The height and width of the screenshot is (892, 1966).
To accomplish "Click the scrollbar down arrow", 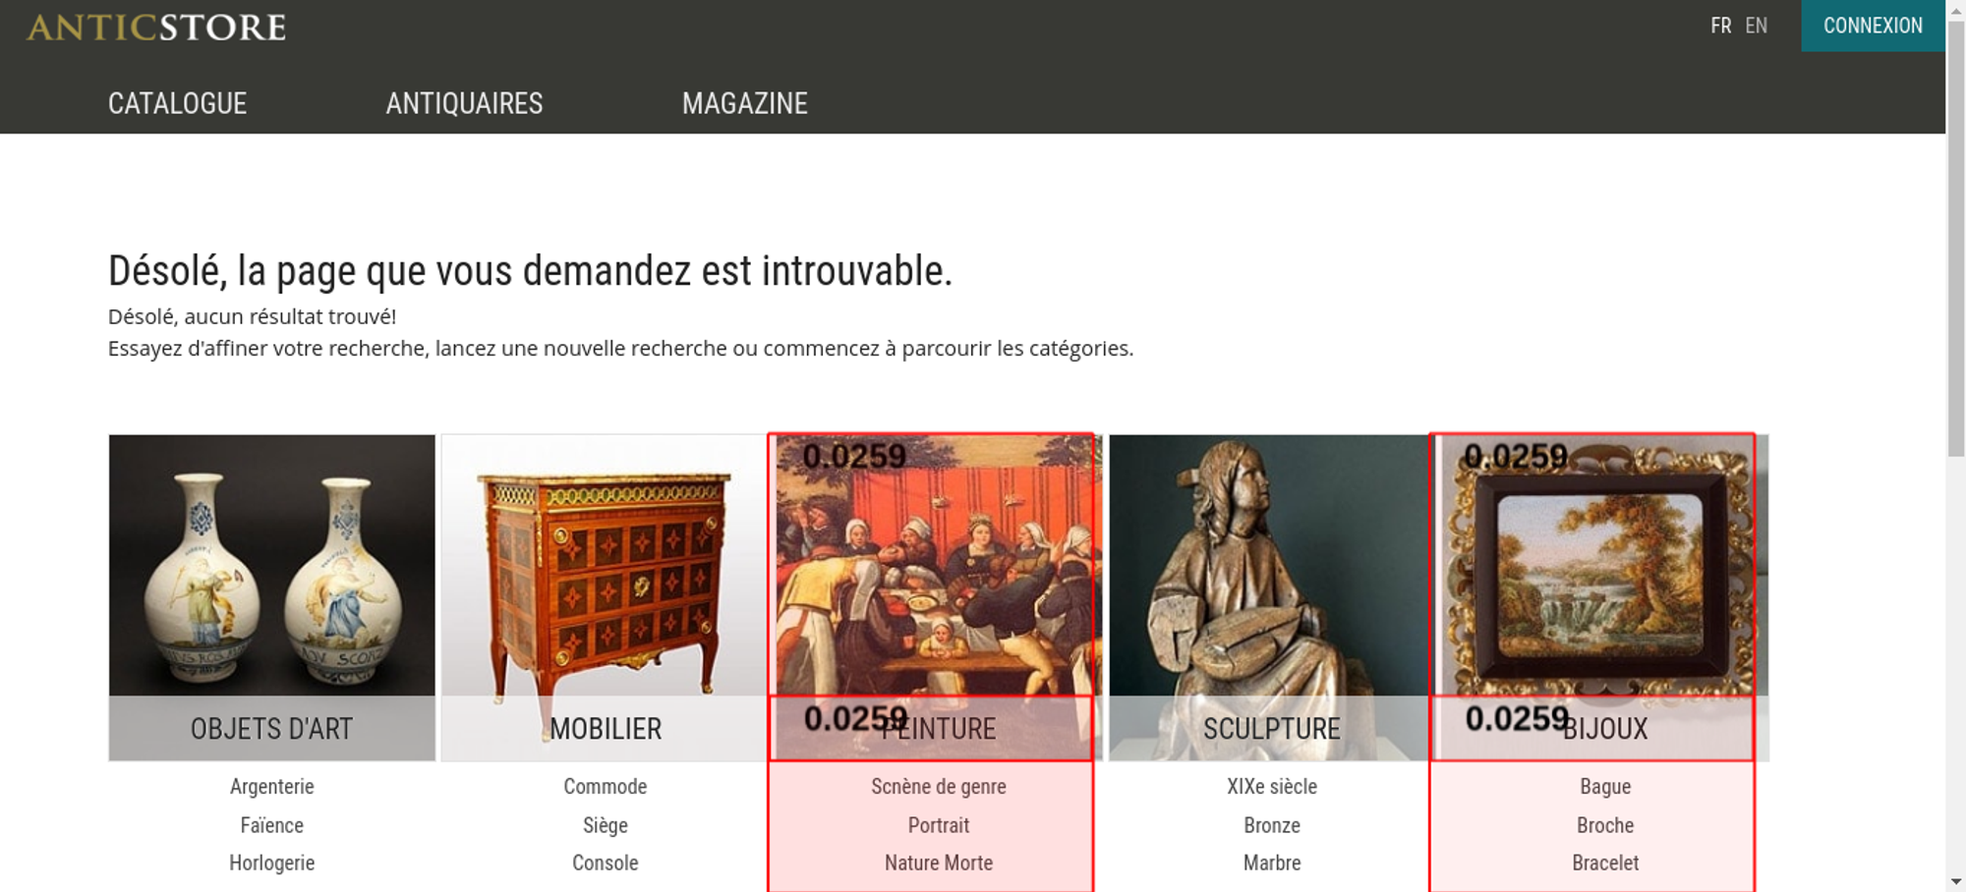I will tap(1956, 882).
